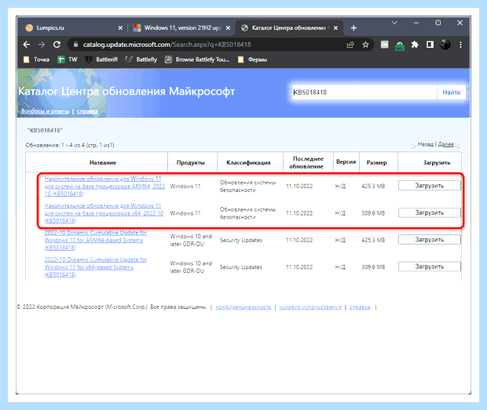Click the previous page arrow icon
Image resolution: width=487 pixels, height=410 pixels.
[413, 145]
